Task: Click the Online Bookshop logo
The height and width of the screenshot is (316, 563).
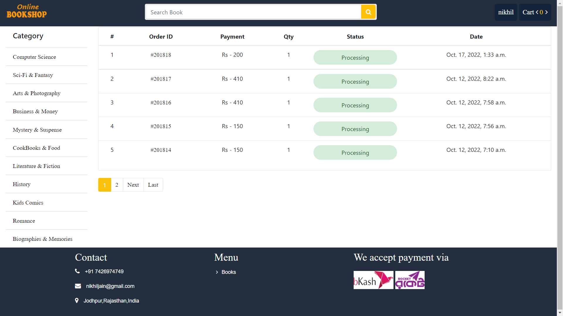Action: (27, 11)
